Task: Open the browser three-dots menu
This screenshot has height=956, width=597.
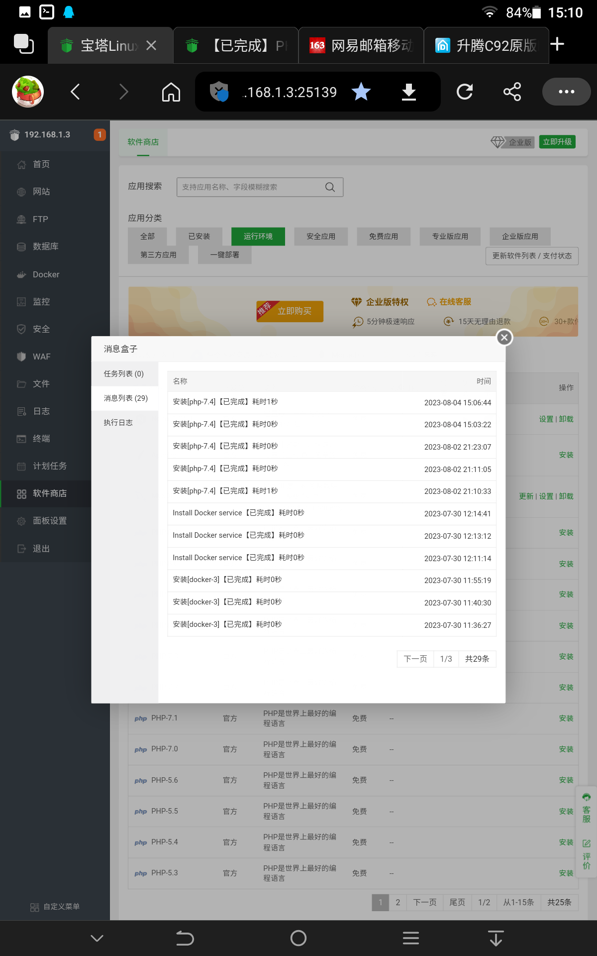Action: pyautogui.click(x=566, y=92)
